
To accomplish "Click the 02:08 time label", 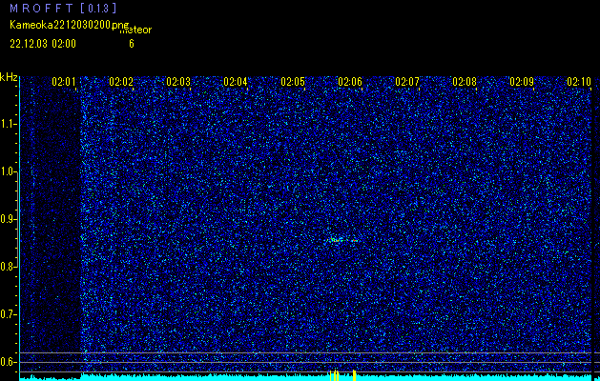I will point(465,82).
